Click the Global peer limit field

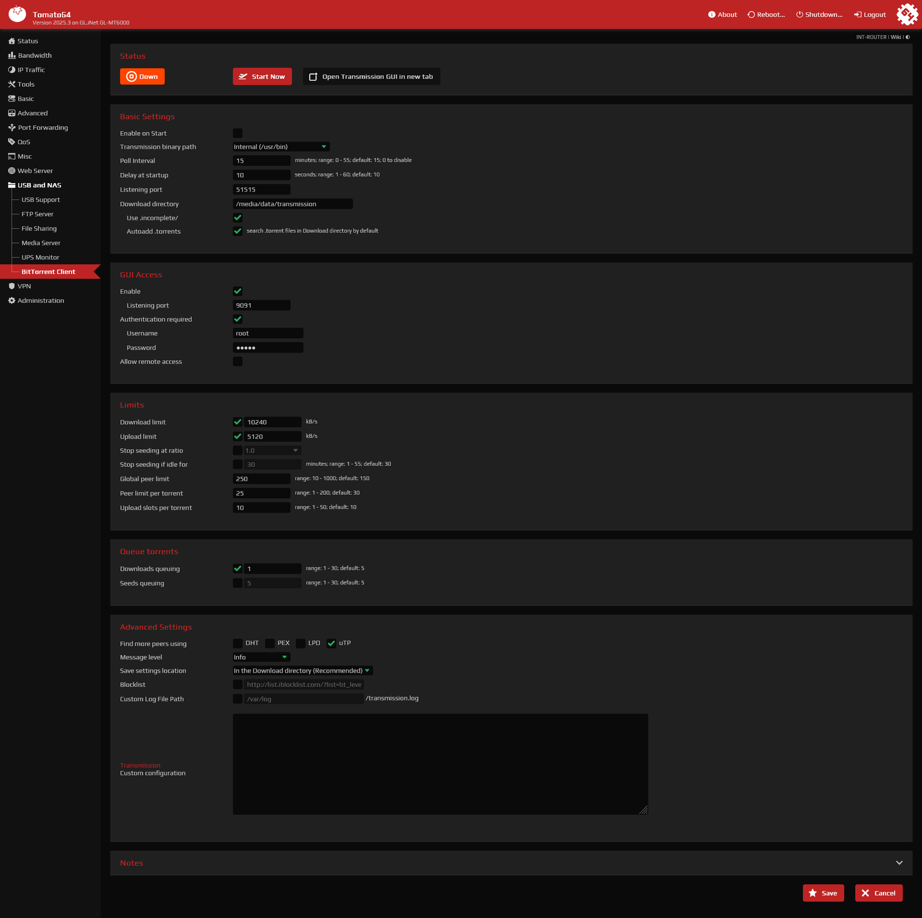[x=261, y=479]
